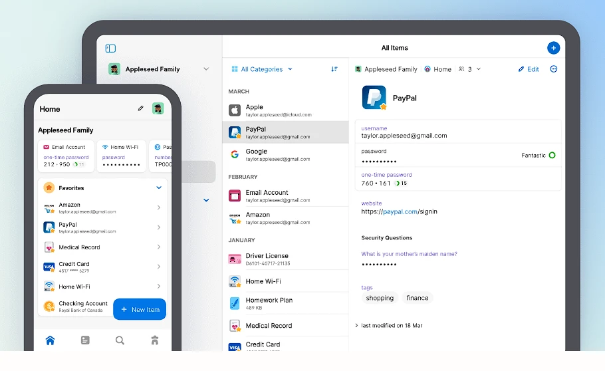Collapse the Favorites section on phone
Image resolution: width=605 pixels, height=371 pixels.
(x=159, y=188)
